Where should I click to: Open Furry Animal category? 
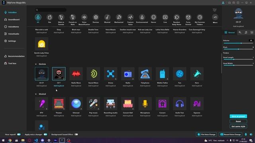188,17
